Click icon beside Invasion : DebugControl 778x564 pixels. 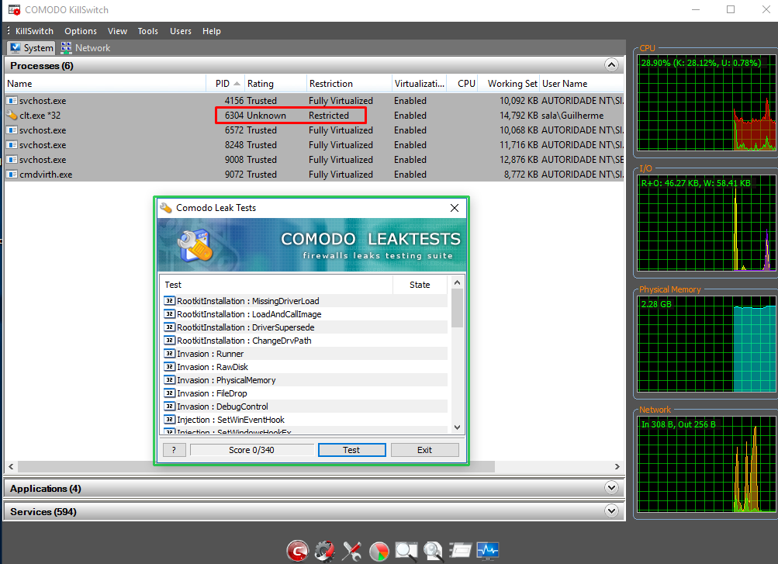coord(170,407)
